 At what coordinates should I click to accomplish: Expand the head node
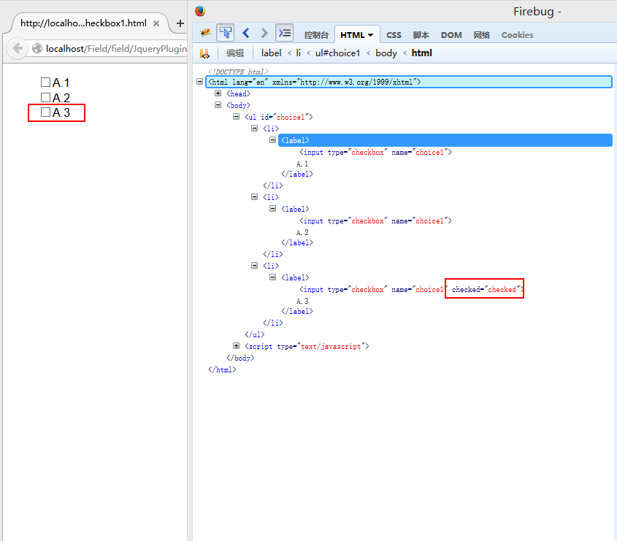[218, 93]
